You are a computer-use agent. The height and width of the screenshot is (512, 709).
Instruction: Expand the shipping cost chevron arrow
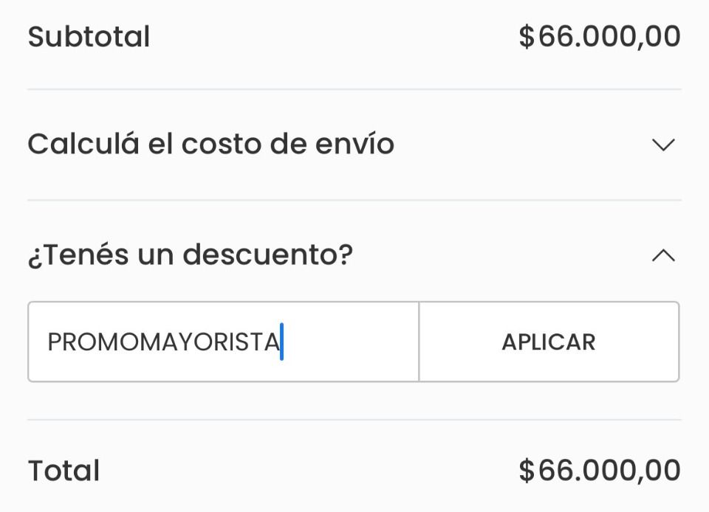coord(663,145)
